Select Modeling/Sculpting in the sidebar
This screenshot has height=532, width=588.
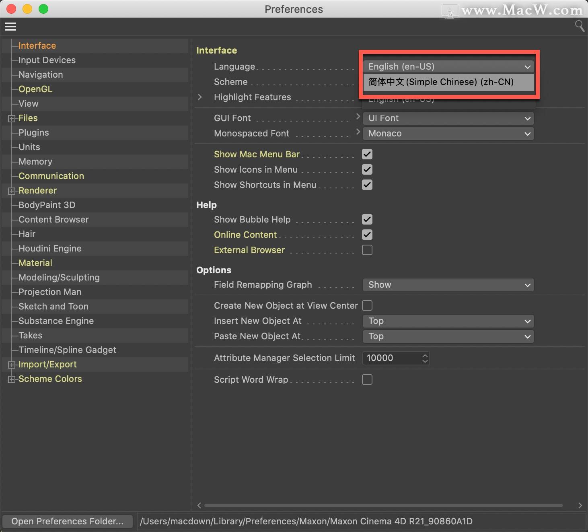coord(59,277)
